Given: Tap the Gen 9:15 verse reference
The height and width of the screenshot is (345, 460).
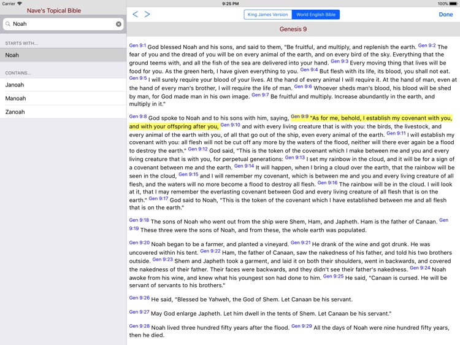Looking at the screenshot, I should tap(188, 174).
